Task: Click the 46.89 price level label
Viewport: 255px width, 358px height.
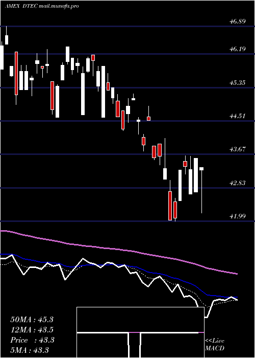Action: (x=238, y=21)
